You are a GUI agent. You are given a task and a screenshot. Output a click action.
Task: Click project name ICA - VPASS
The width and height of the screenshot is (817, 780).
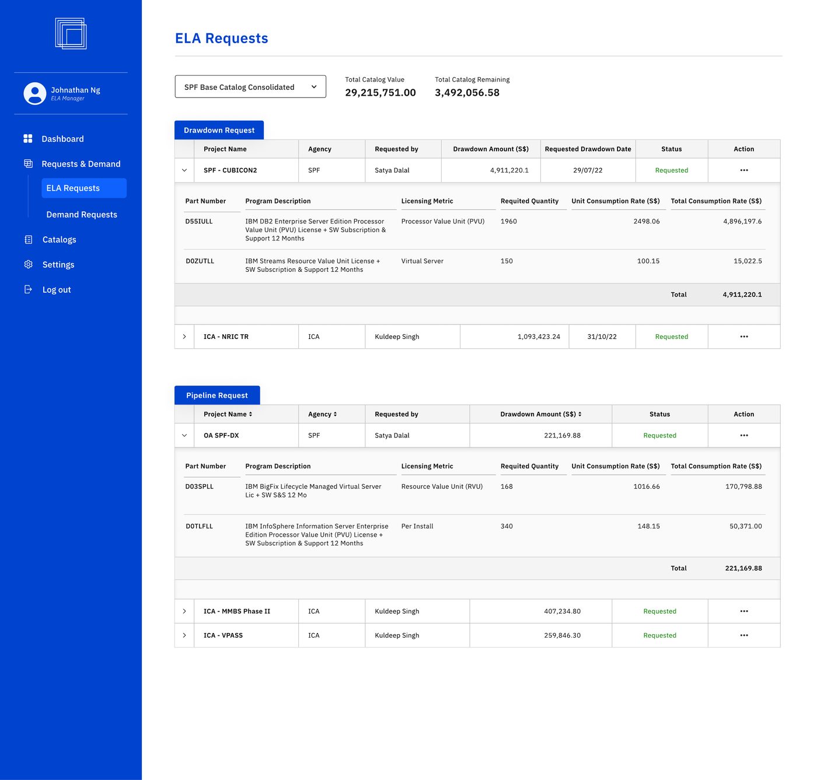tap(223, 635)
